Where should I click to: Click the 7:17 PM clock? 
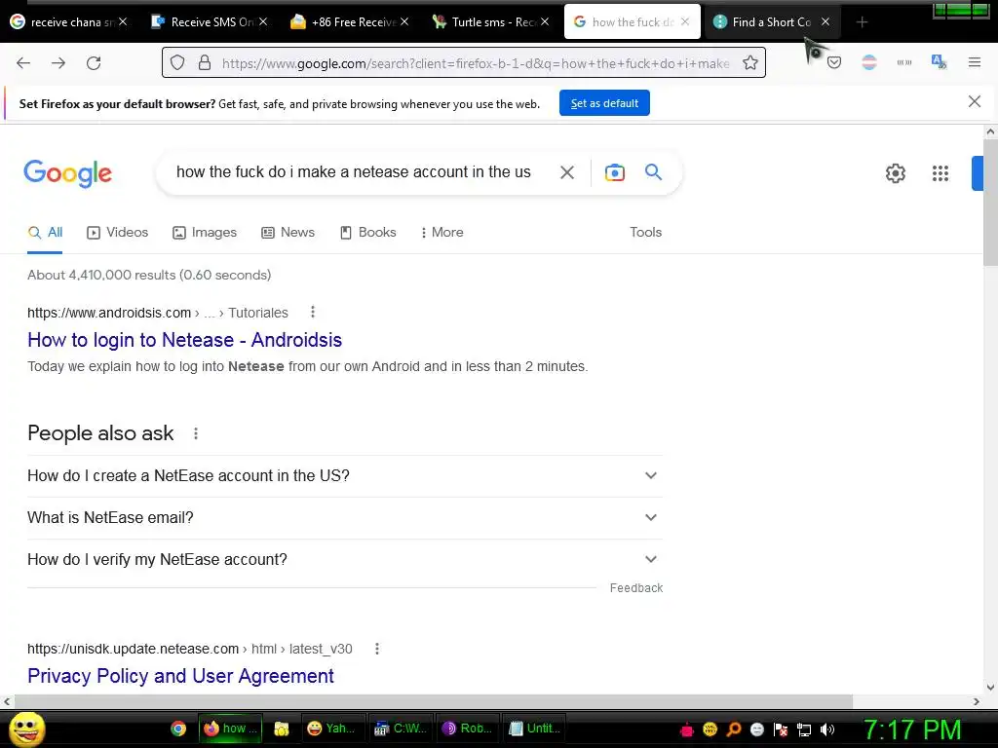(911, 729)
